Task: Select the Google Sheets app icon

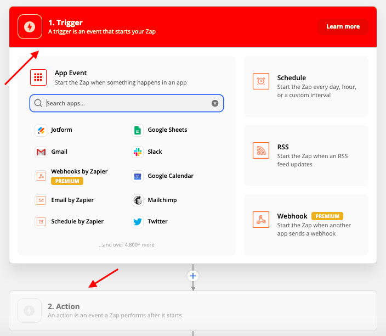Action: 138,130
